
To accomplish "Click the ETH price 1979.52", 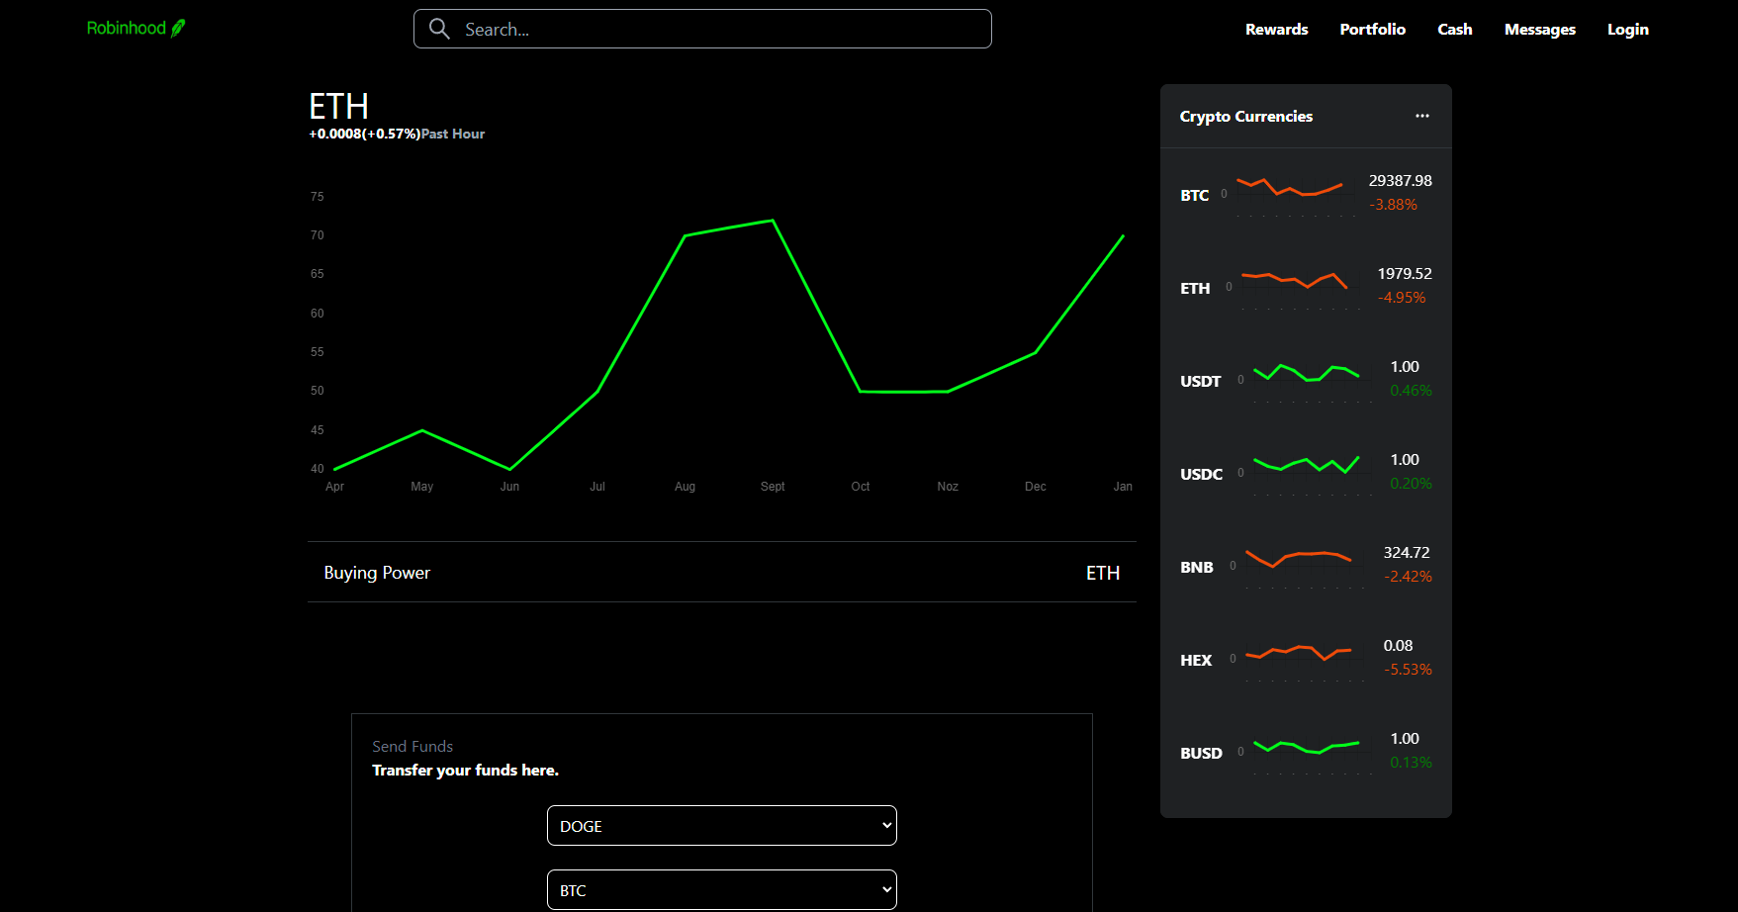I will 1405,274.
